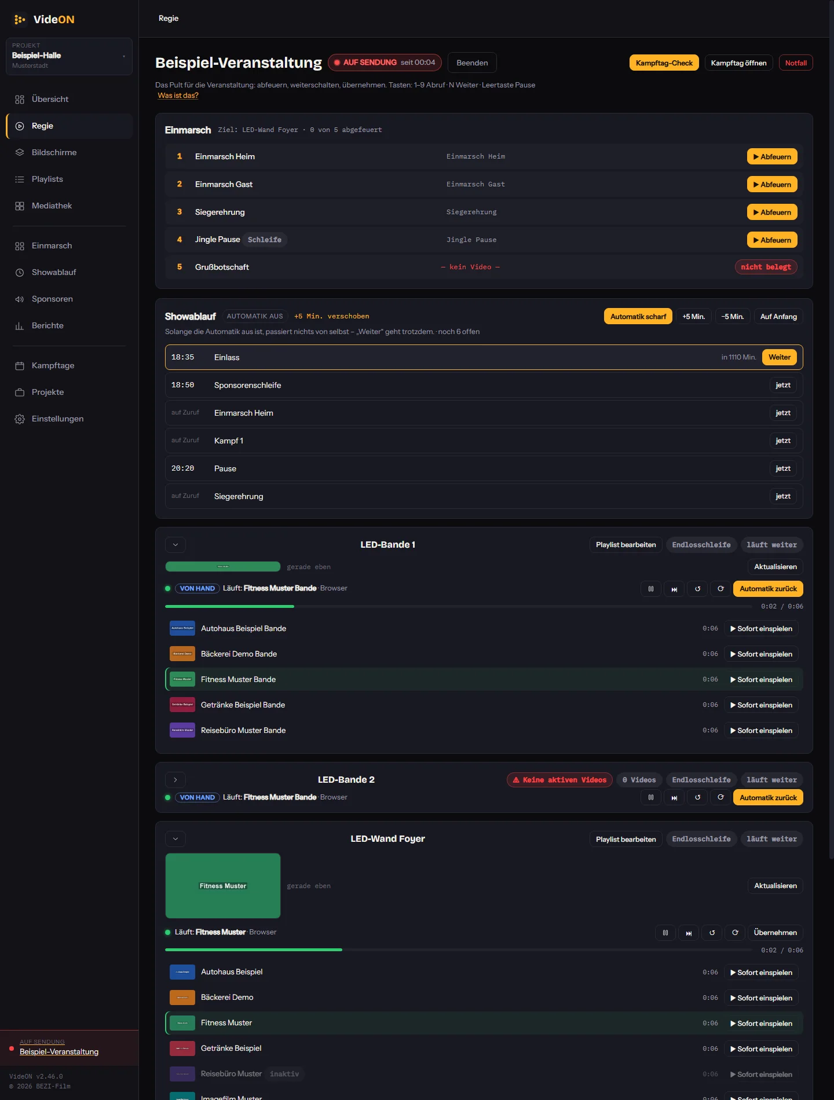Open the Mediathek section
Image resolution: width=834 pixels, height=1100 pixels.
[x=69, y=206]
